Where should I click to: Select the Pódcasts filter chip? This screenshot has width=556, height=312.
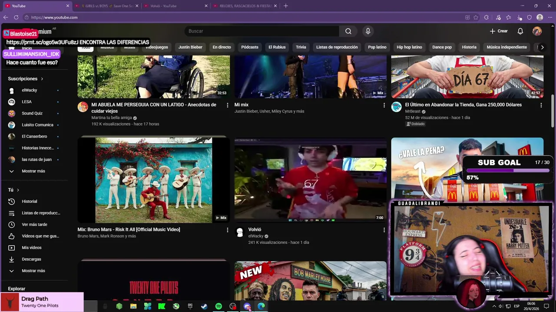(x=250, y=47)
